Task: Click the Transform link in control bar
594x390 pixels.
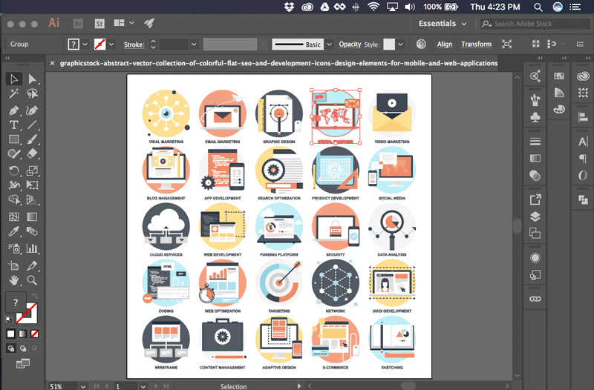Action: (476, 44)
